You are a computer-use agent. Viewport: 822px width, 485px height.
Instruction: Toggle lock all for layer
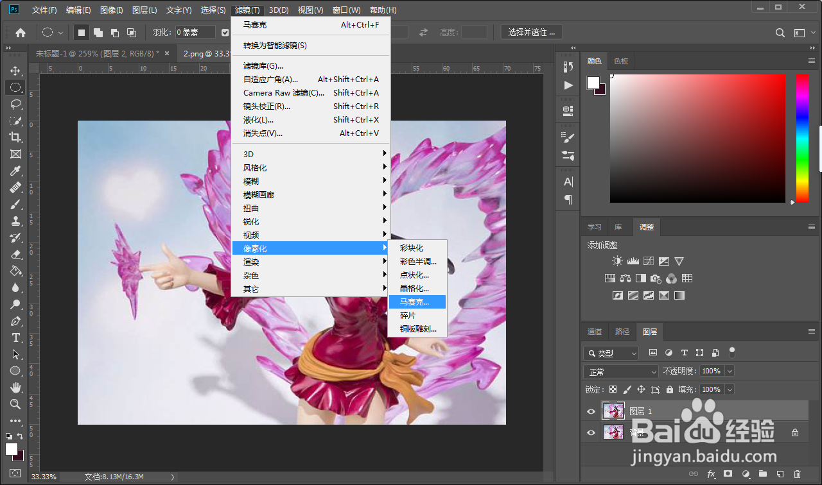click(x=670, y=389)
